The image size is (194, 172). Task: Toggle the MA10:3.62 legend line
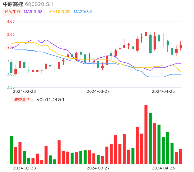(x=60, y=12)
